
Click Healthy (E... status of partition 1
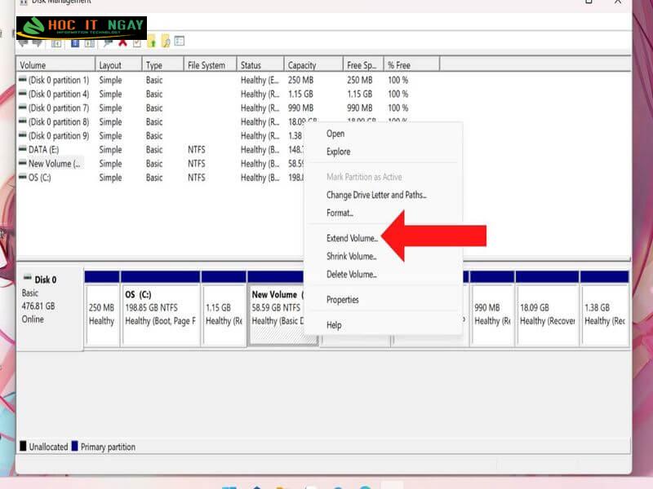(260, 80)
